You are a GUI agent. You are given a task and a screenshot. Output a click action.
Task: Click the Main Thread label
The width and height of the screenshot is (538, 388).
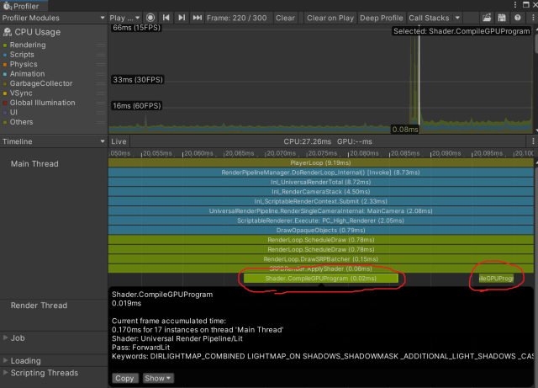tap(34, 163)
